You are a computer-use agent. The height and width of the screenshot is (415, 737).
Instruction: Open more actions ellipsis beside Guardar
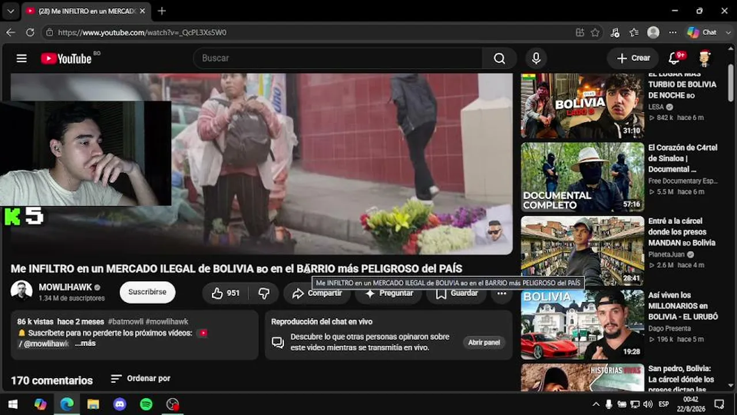[502, 293]
